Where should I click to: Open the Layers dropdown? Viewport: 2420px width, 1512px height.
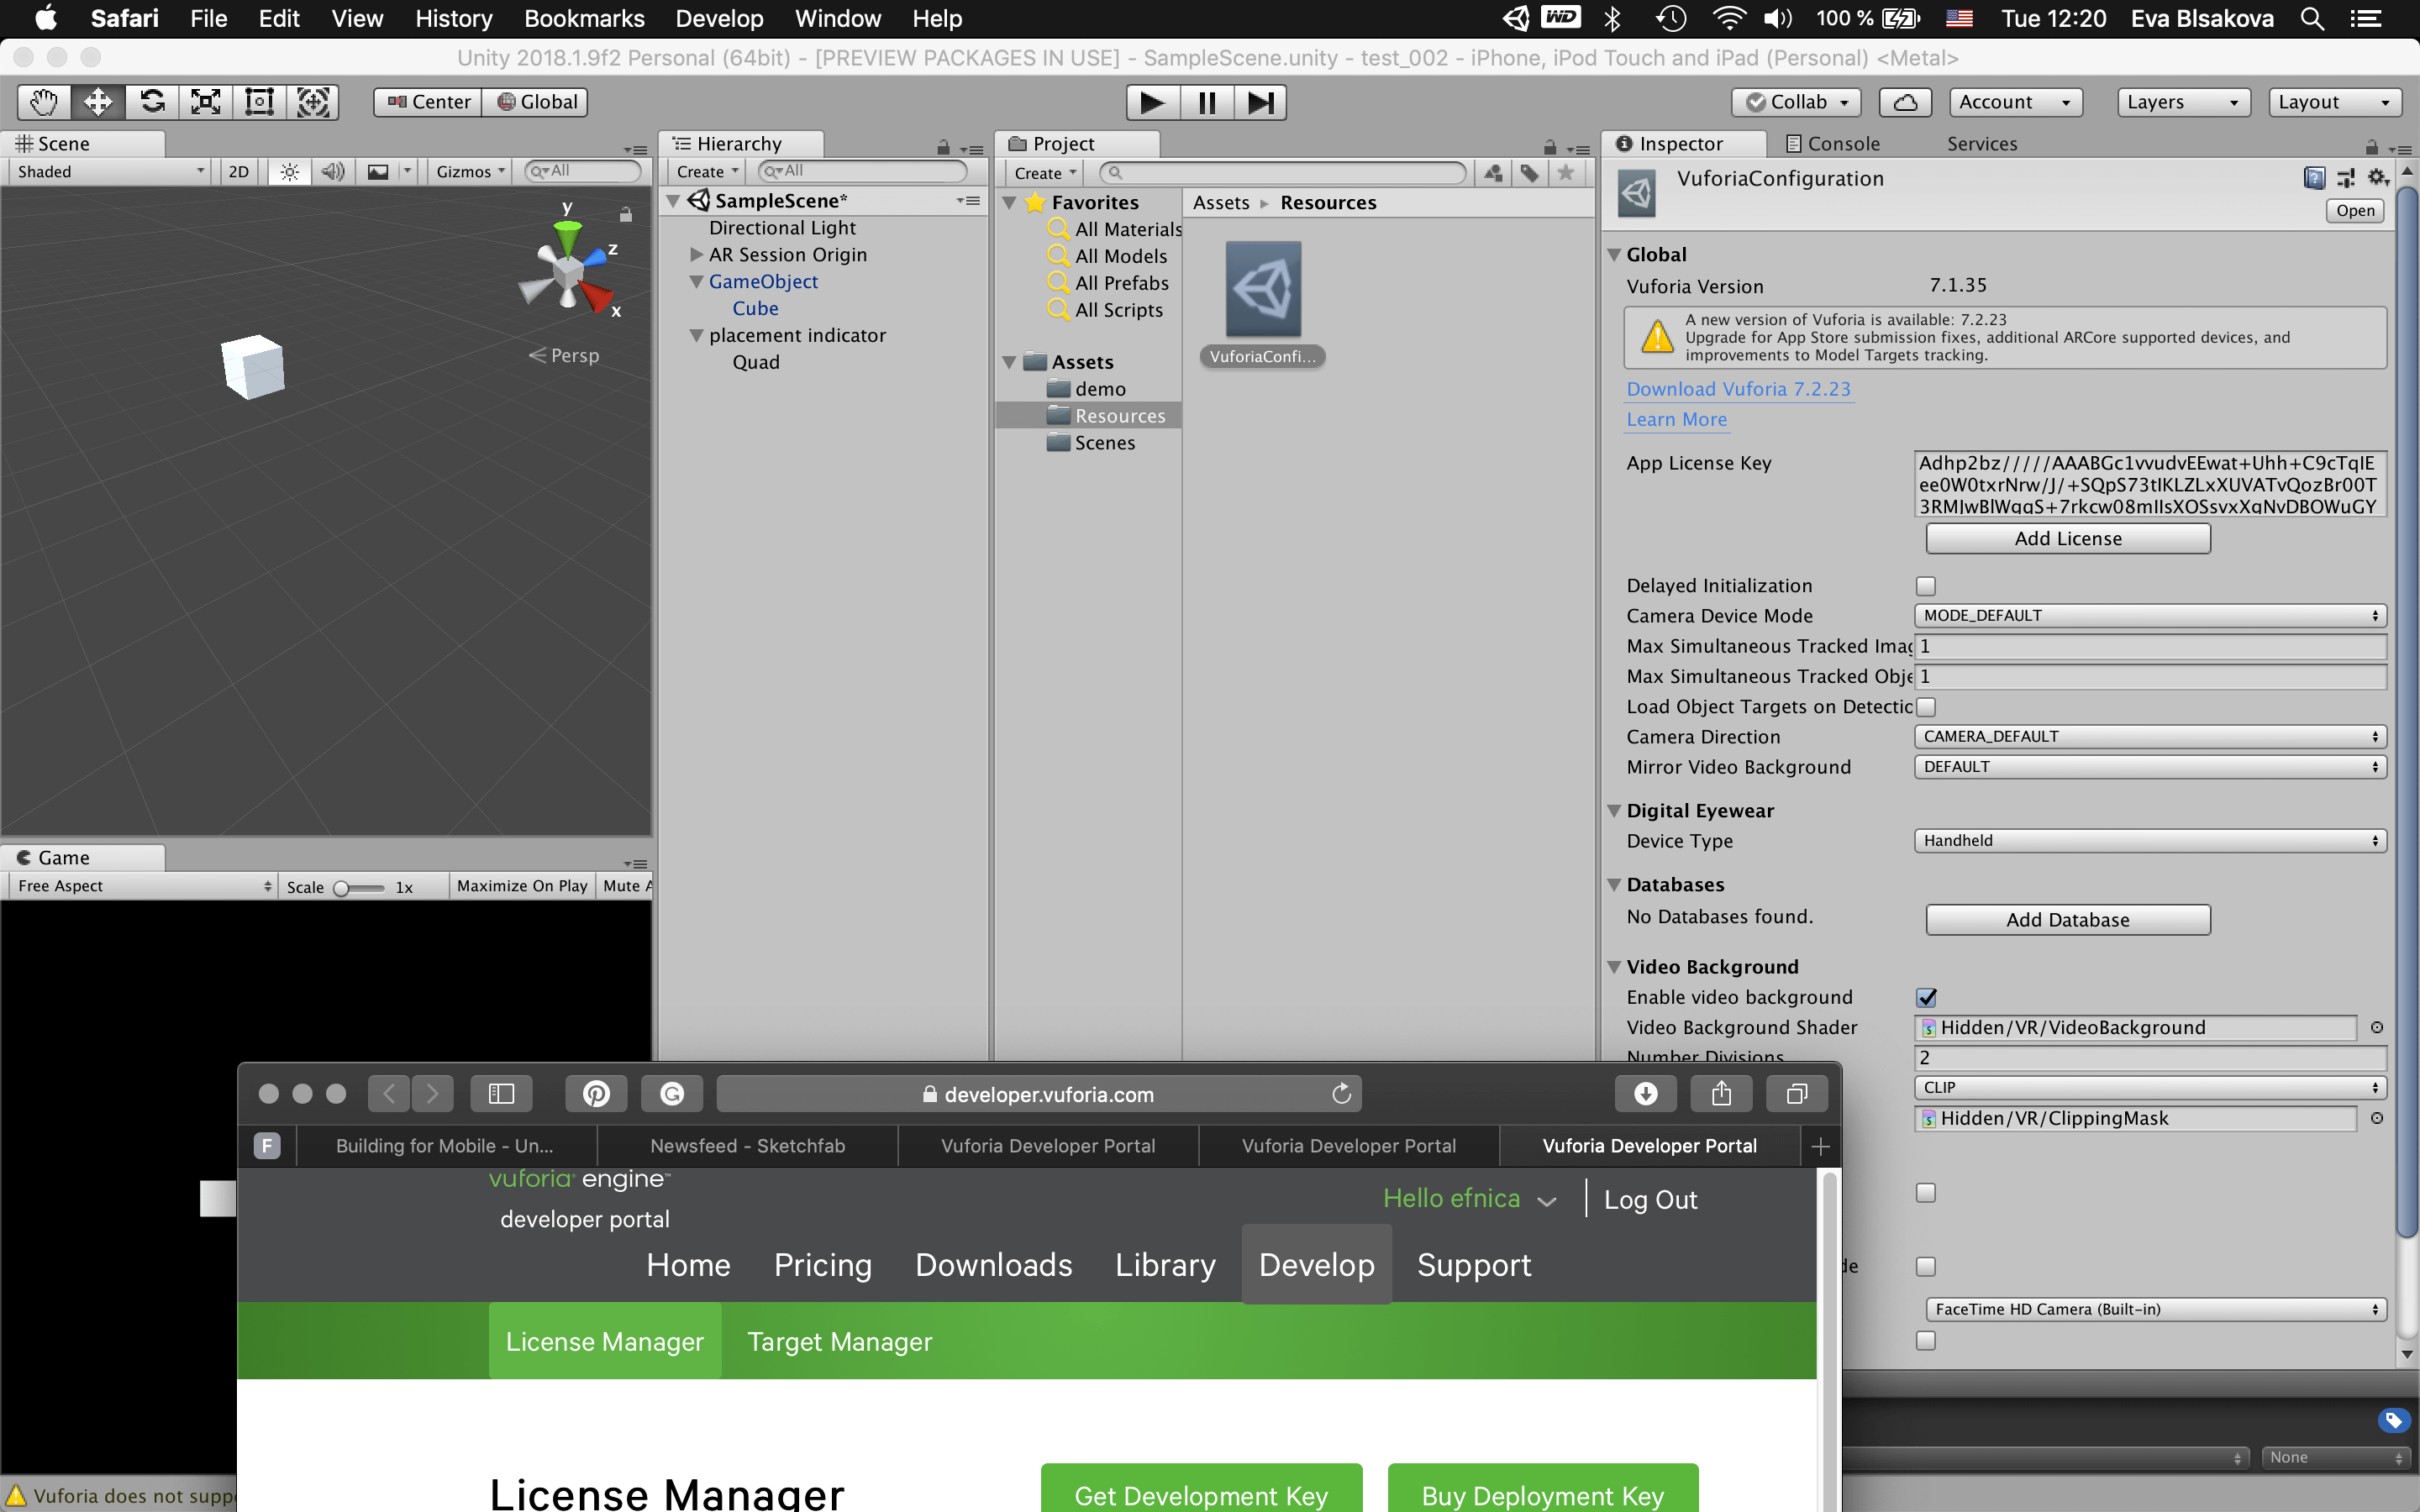tap(2183, 102)
